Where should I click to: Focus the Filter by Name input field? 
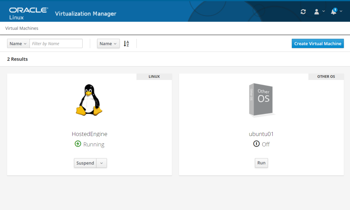tap(56, 43)
